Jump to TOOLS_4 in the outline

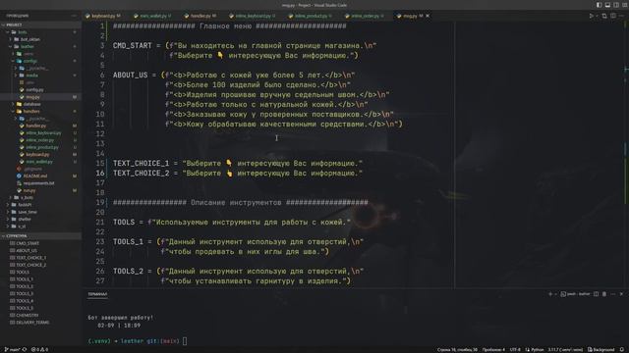point(40,301)
